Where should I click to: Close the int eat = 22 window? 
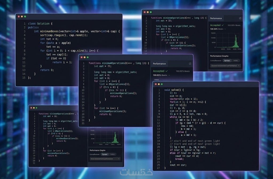click(x=82, y=57)
